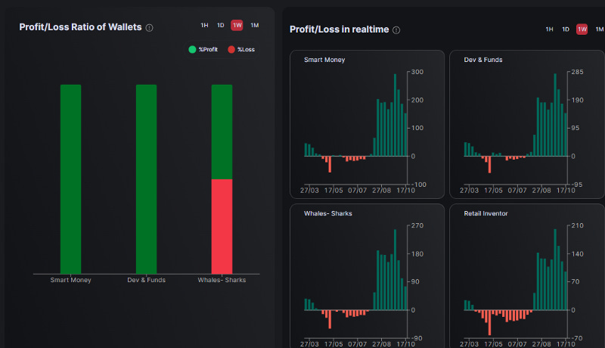Click the Dev & Funds green ratio bar
This screenshot has height=348, width=605.
point(146,179)
